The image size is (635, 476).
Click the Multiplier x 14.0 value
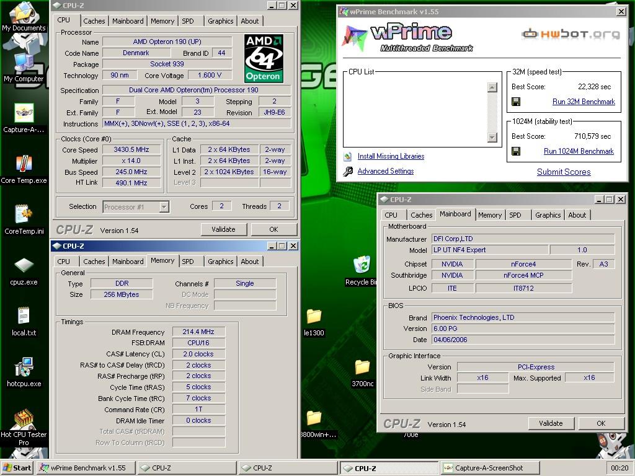[131, 161]
